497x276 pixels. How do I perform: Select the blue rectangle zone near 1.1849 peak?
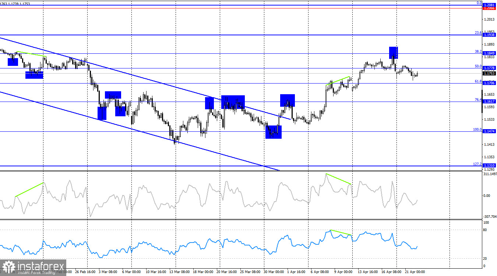[x=393, y=52]
